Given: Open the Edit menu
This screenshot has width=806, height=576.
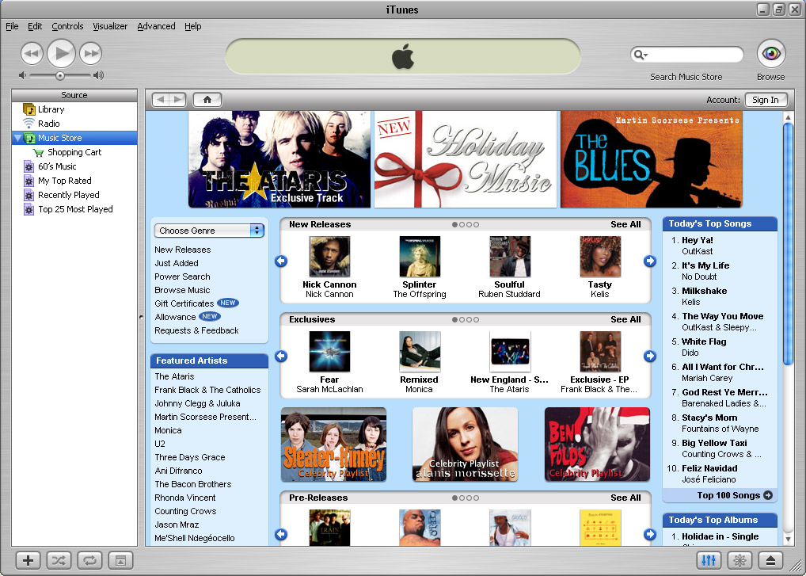Looking at the screenshot, I should pos(35,26).
